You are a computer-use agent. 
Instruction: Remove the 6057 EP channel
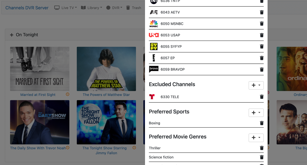click(x=261, y=58)
